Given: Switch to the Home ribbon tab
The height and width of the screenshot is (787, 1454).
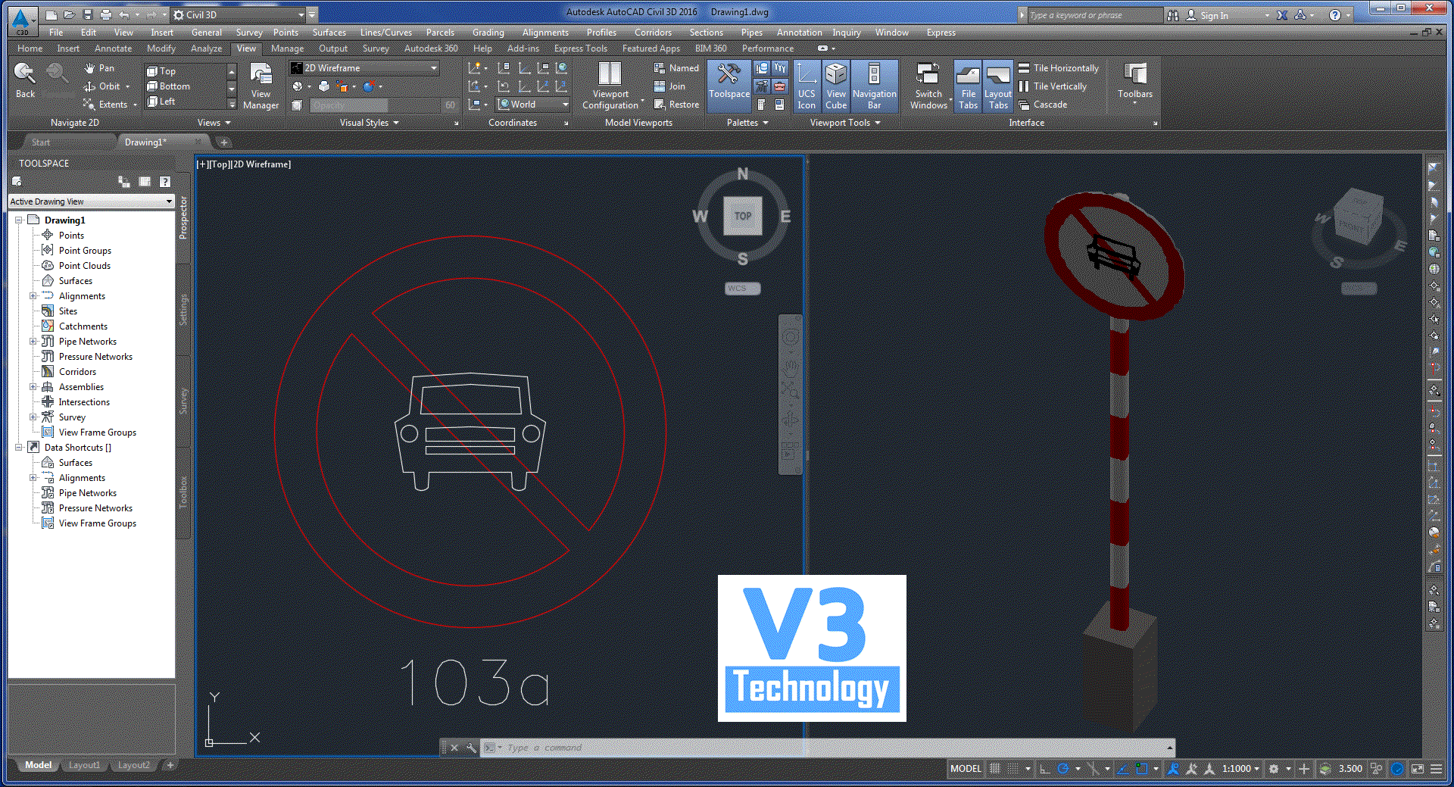Looking at the screenshot, I should [30, 48].
